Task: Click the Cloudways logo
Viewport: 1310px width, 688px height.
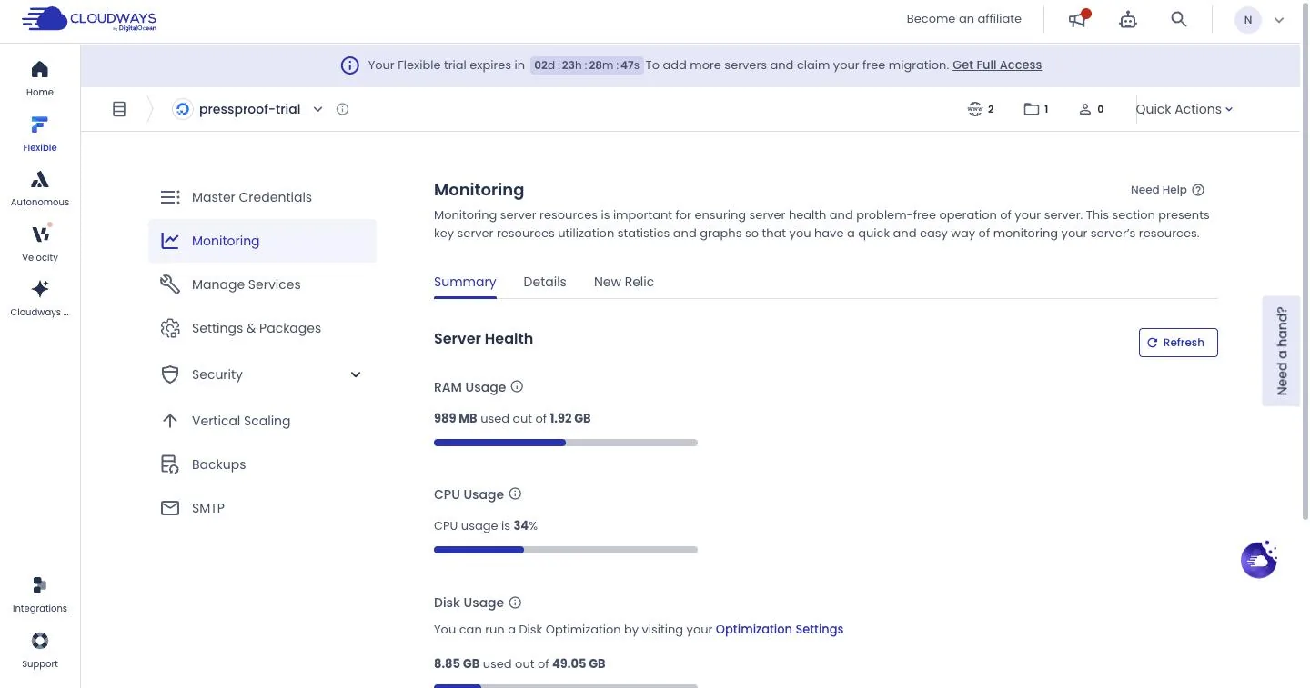Action: (89, 19)
